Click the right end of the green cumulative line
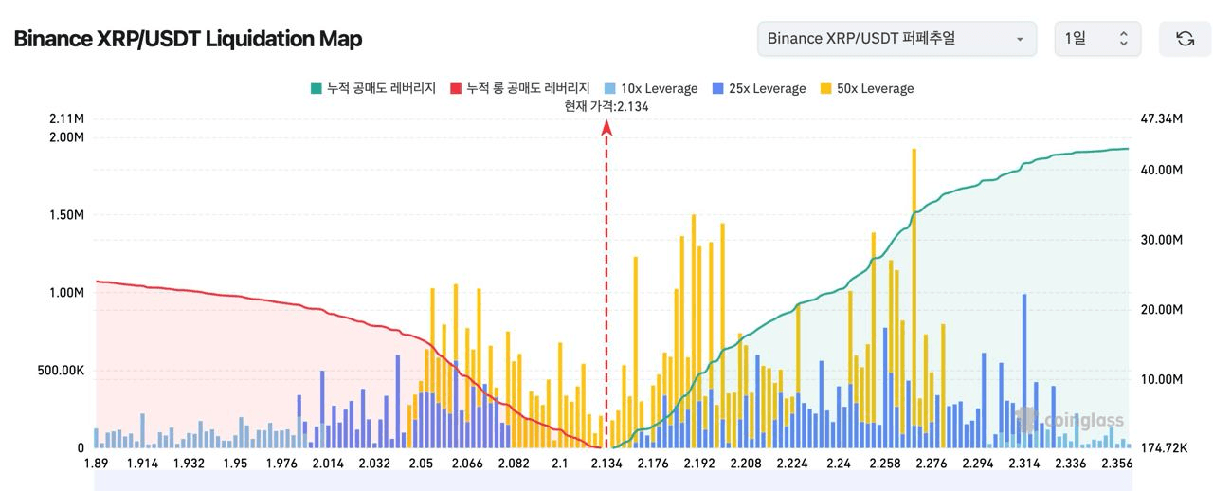Viewport: 1213px width, 491px height. pos(1128,149)
